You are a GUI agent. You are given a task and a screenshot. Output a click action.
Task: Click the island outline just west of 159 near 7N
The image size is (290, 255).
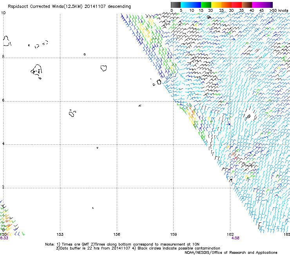tap(159, 82)
